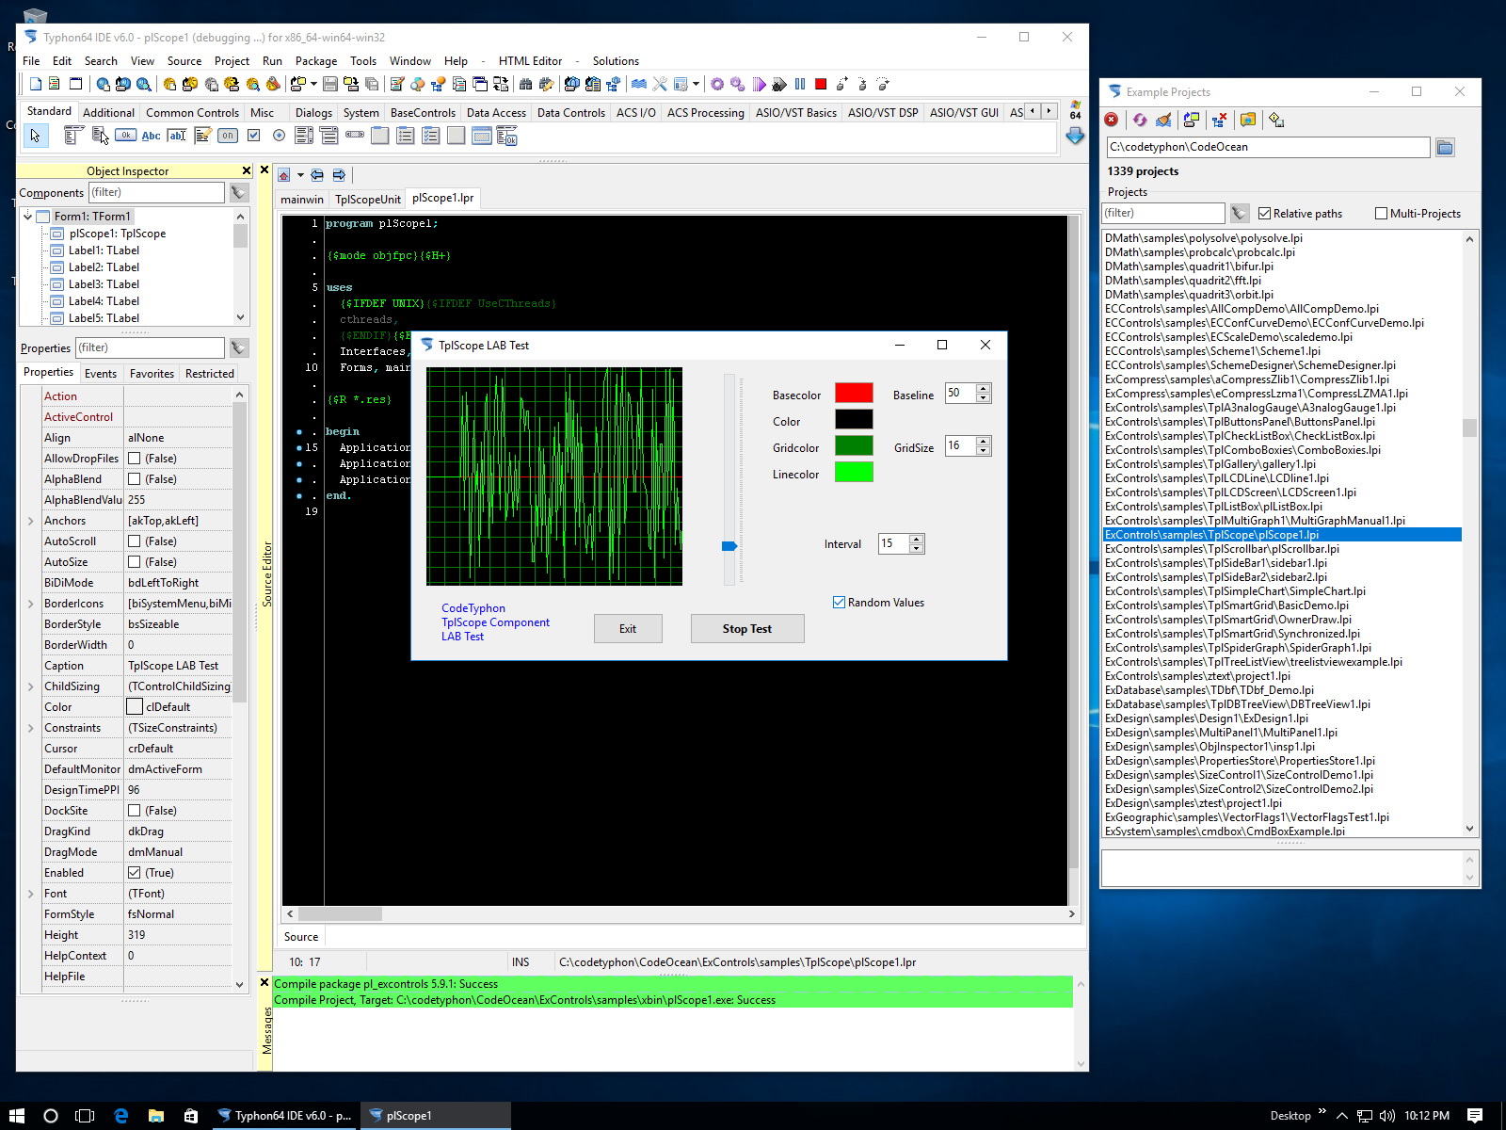This screenshot has height=1130, width=1506.
Task: Toggle the AllowDropFiles property checkbox
Action: pos(135,459)
